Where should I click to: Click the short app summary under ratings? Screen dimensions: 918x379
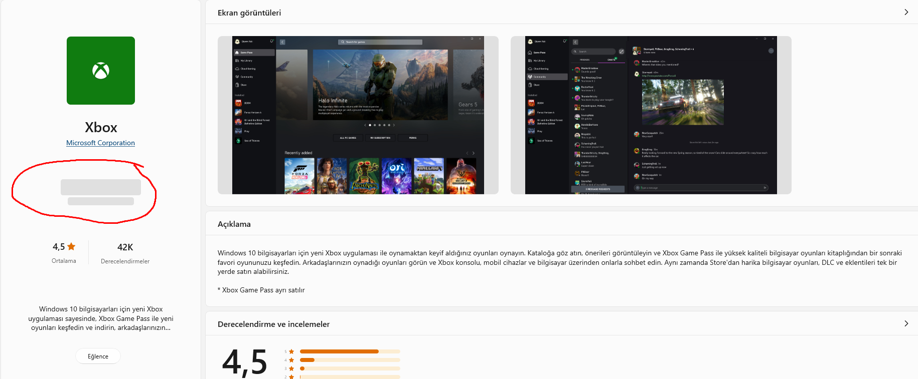pyautogui.click(x=101, y=318)
